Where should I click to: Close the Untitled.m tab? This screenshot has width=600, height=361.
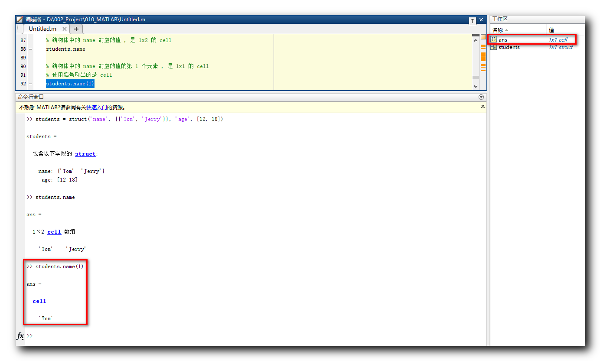point(65,29)
